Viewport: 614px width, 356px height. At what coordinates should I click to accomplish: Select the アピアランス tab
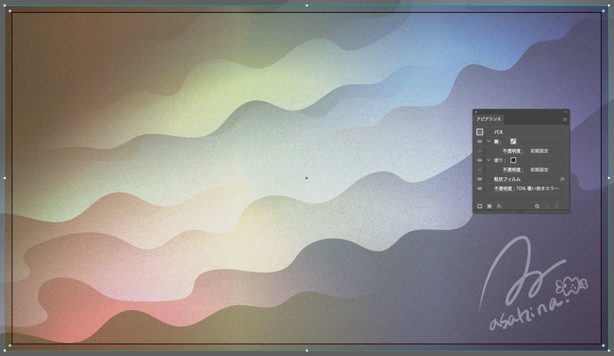[489, 119]
